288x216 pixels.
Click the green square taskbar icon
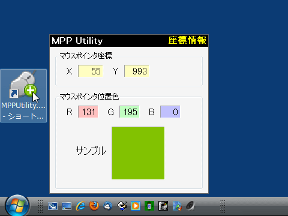tap(149, 206)
